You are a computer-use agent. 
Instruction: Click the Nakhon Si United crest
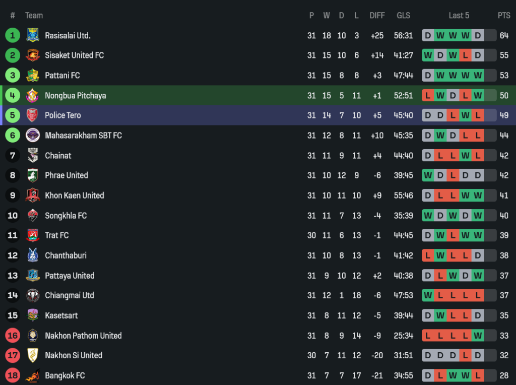(x=33, y=355)
